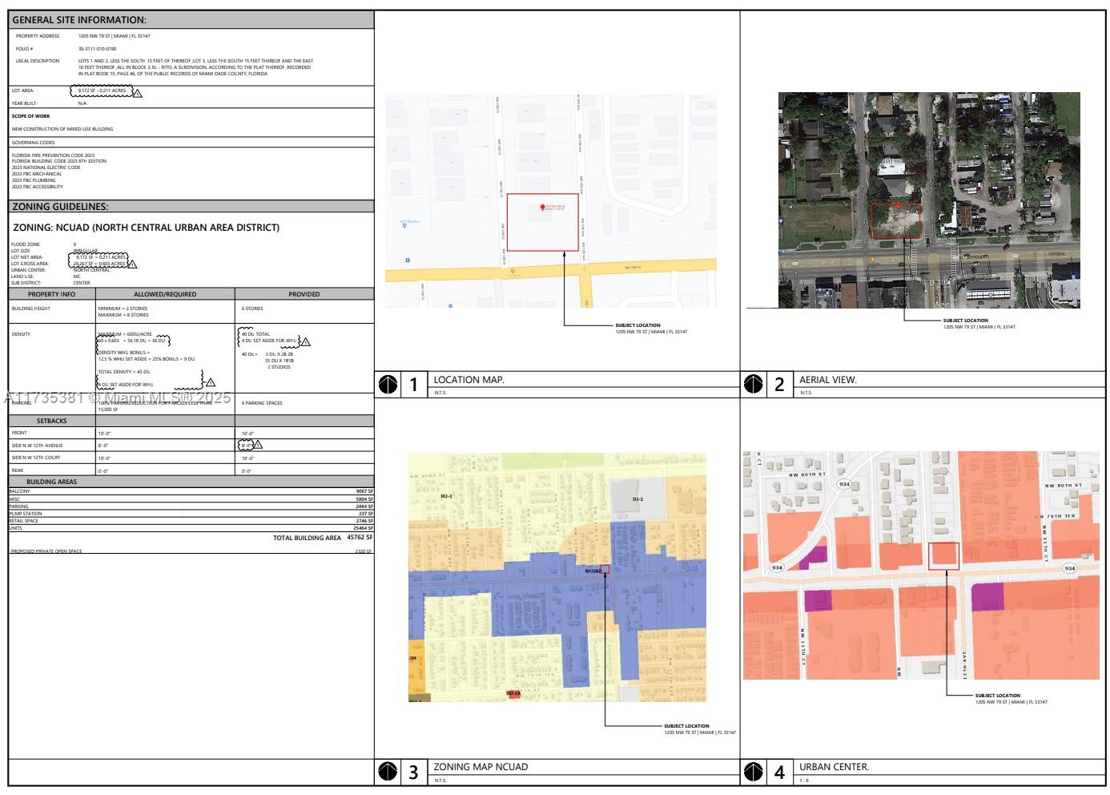Select the north arrow next to Urban Center title
This screenshot has width=1110, height=795.
(754, 772)
